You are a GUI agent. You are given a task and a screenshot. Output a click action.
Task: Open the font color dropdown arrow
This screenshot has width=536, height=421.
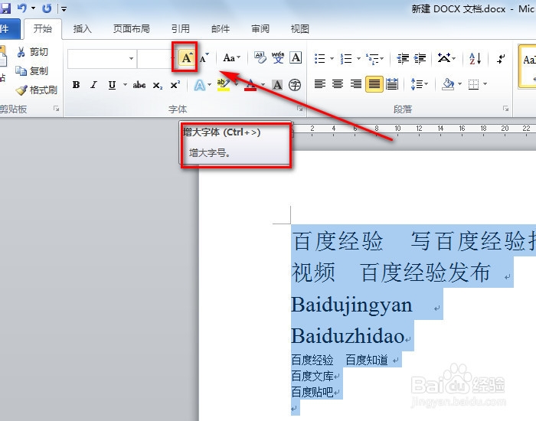coord(263,84)
